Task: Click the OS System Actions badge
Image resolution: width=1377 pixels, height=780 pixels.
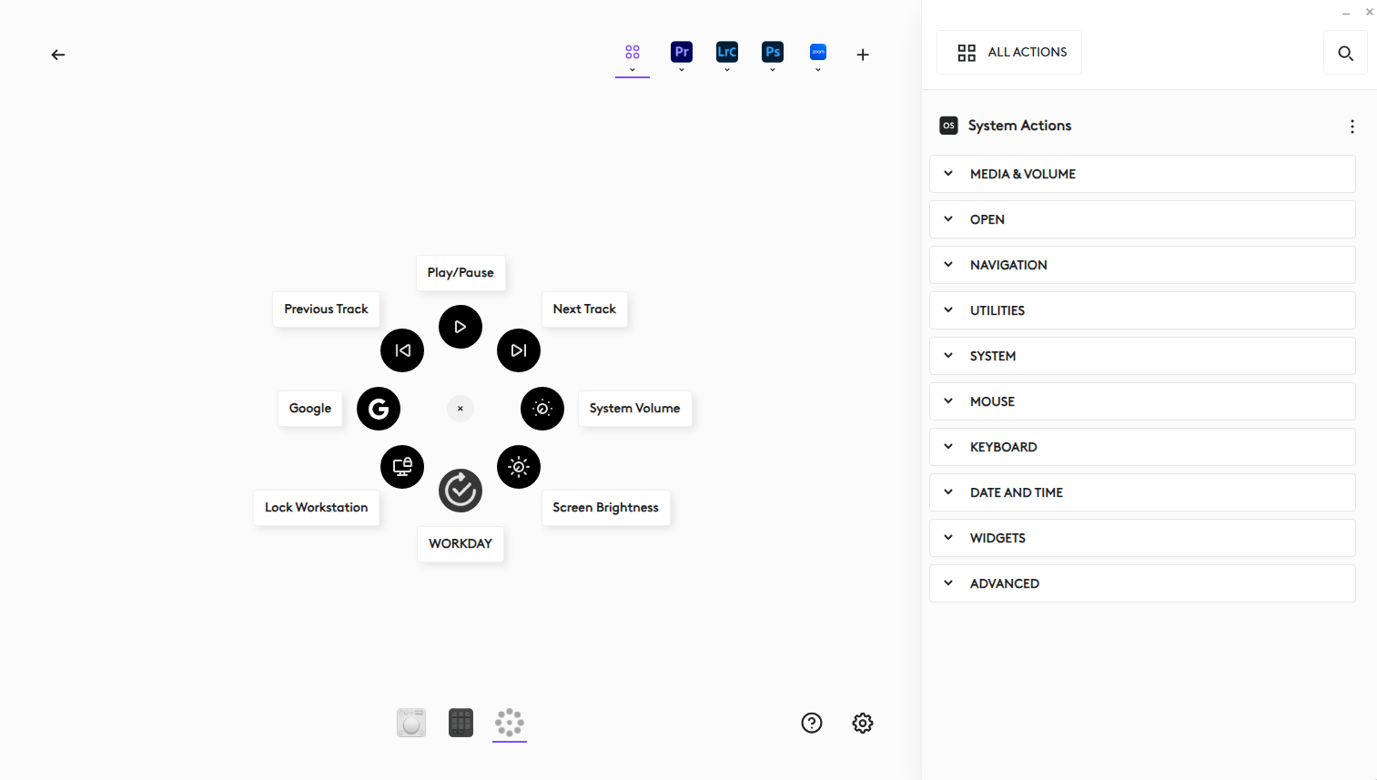Action: [948, 126]
